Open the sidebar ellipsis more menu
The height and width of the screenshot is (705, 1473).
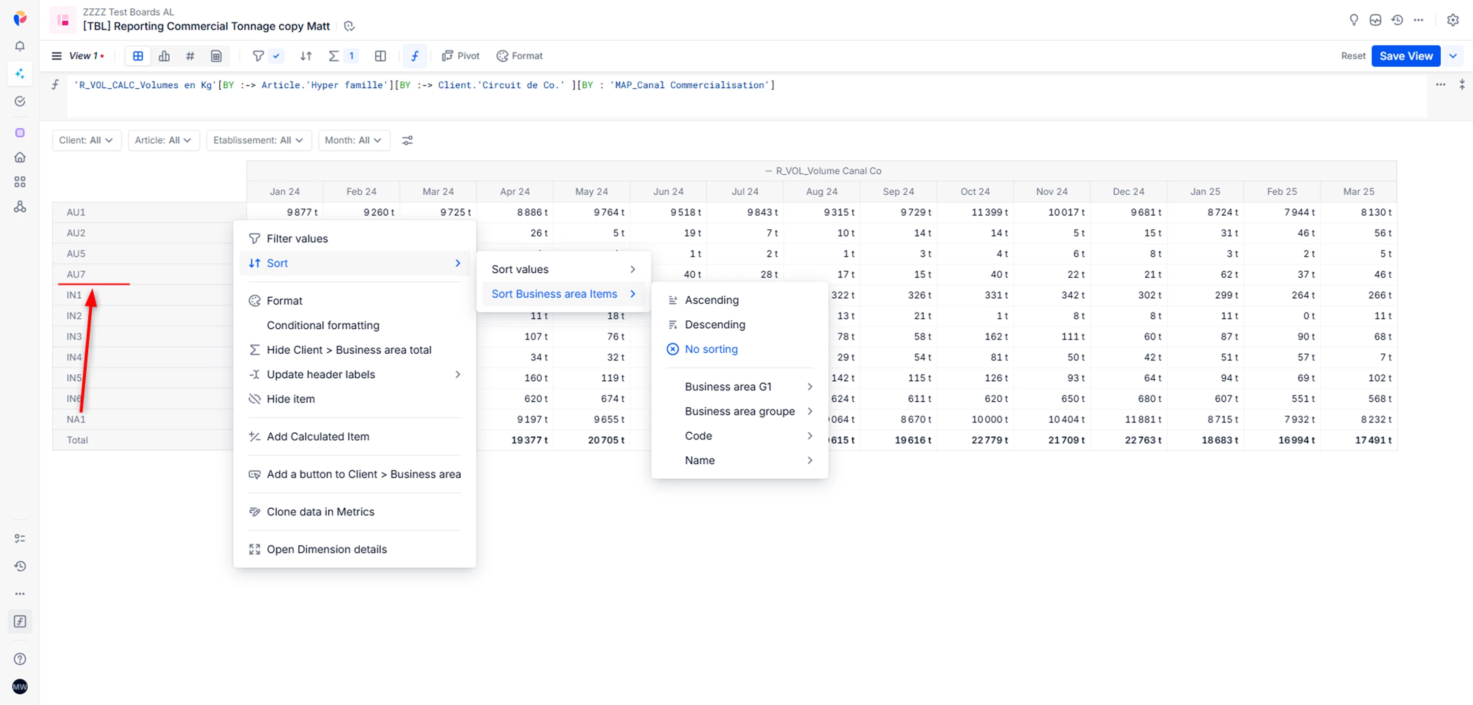[20, 594]
